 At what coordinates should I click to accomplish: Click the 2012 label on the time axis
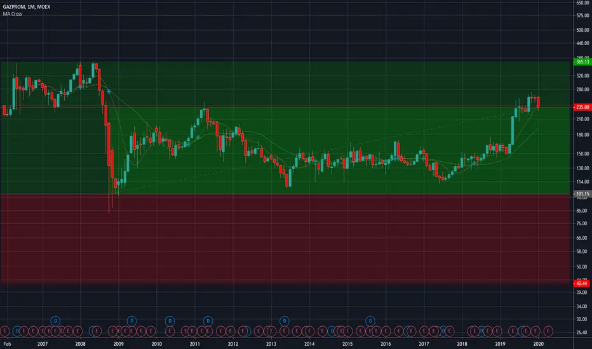tap(233, 344)
